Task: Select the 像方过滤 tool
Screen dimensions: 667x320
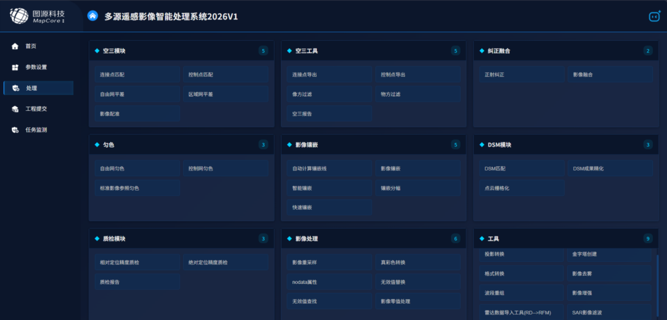Action: 330,94
